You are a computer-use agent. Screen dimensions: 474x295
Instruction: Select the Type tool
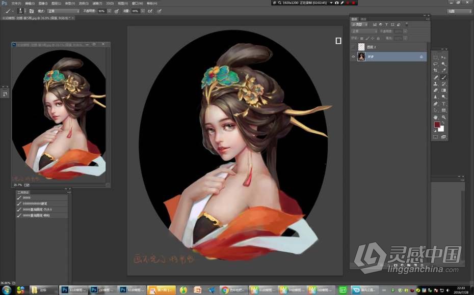coord(443,103)
